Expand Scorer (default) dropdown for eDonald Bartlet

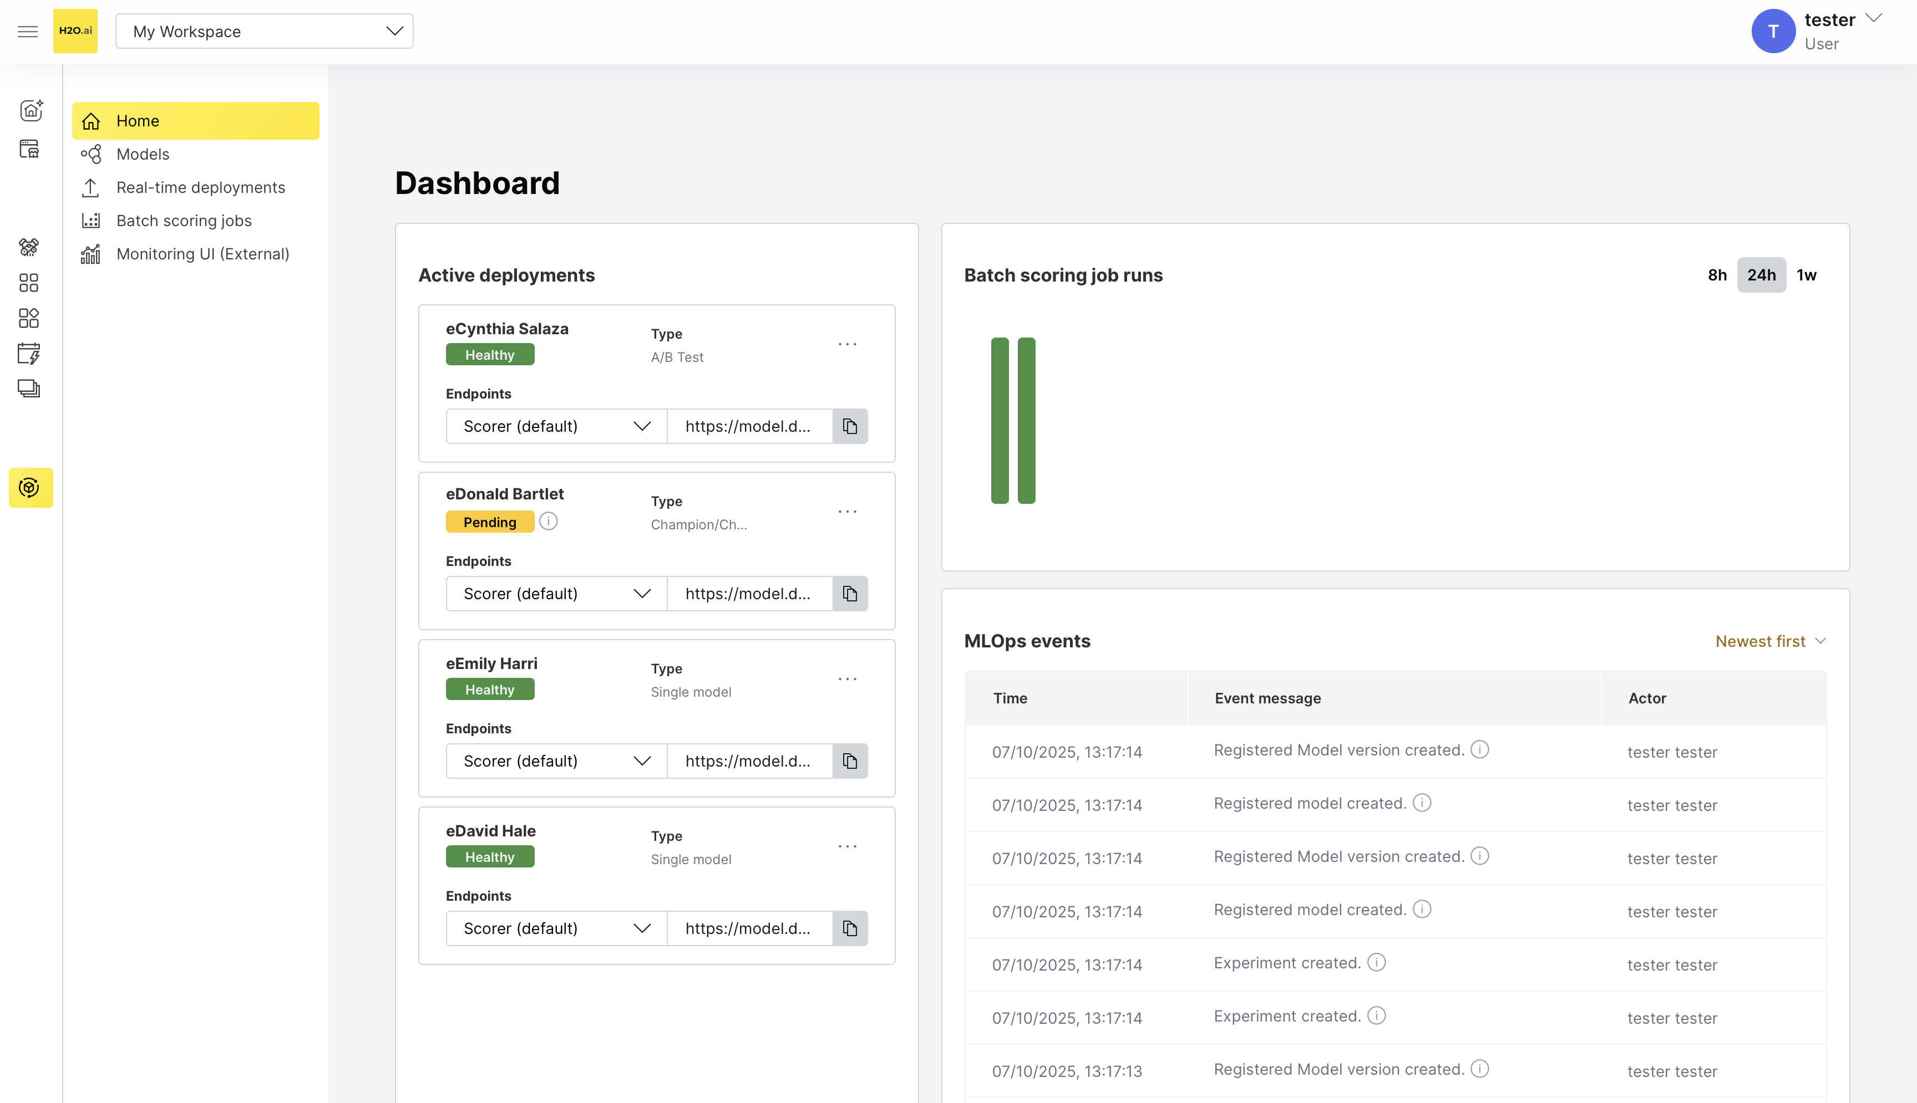point(556,593)
